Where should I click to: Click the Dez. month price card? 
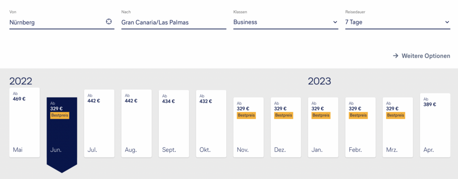point(286,128)
